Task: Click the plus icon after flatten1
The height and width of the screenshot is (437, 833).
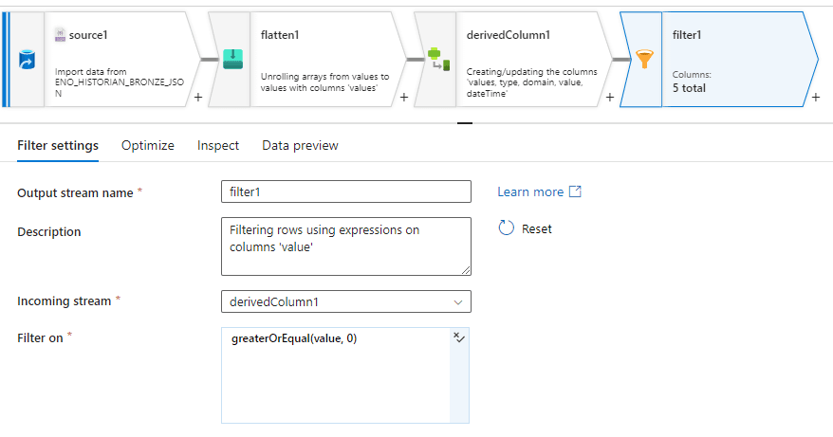Action: tap(403, 97)
